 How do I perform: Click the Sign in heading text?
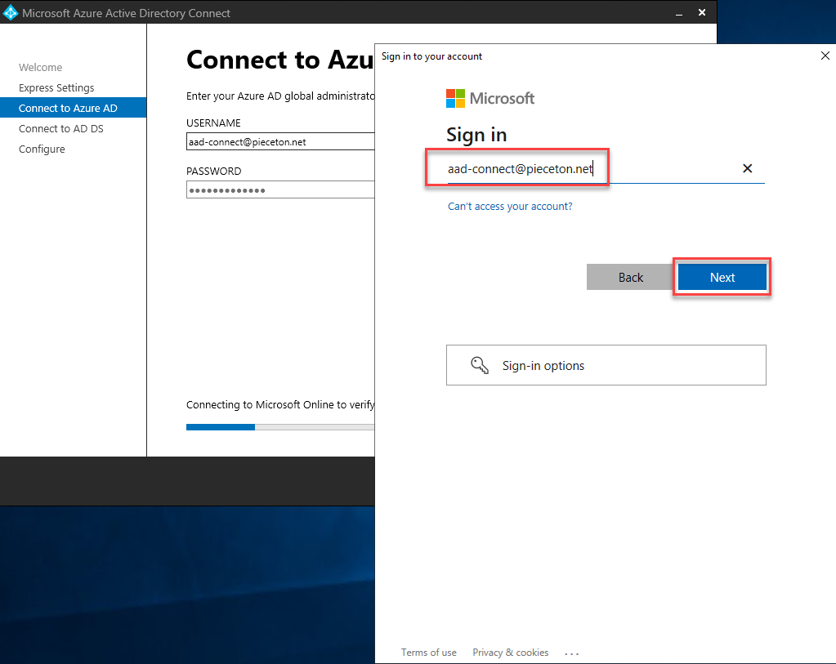[x=476, y=135]
